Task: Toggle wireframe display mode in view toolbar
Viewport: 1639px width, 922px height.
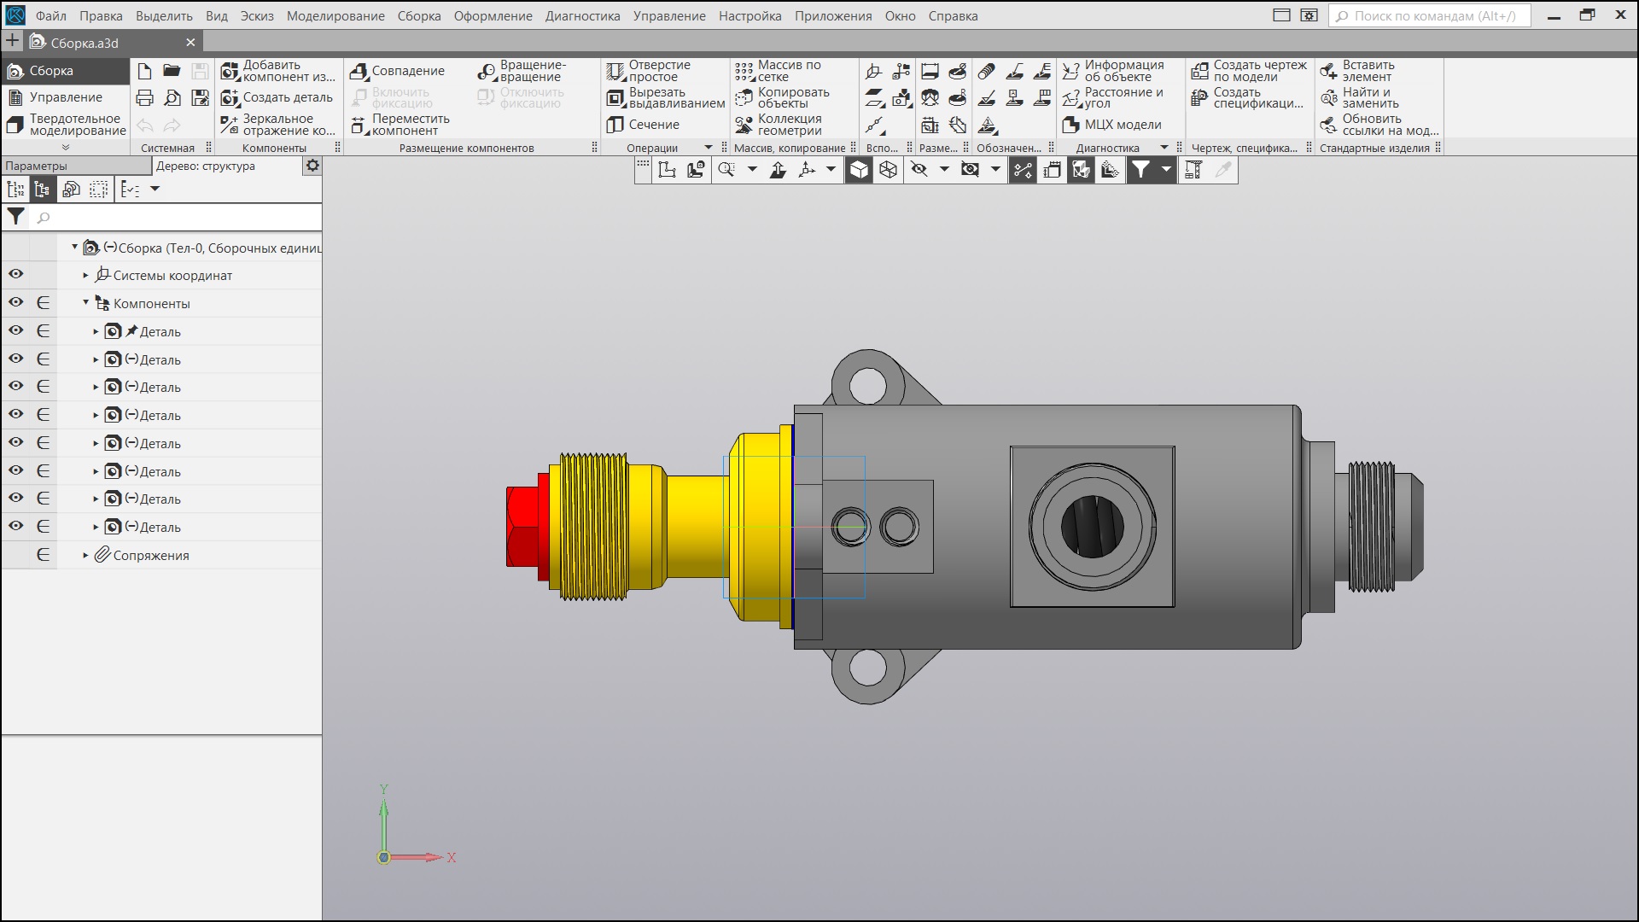Action: pos(888,170)
